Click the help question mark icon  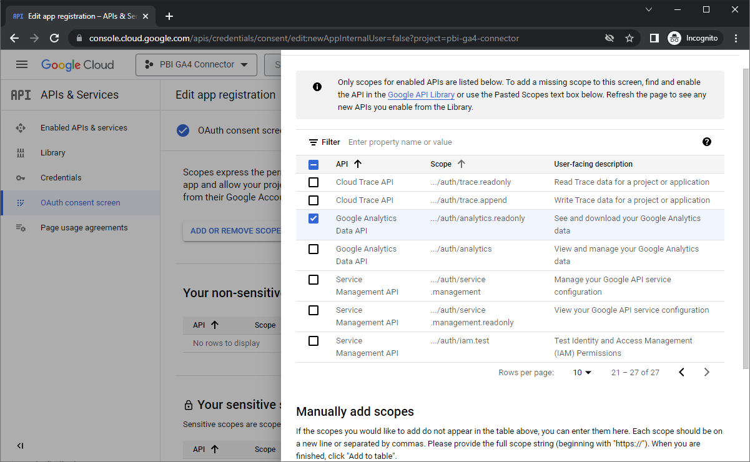click(x=706, y=142)
